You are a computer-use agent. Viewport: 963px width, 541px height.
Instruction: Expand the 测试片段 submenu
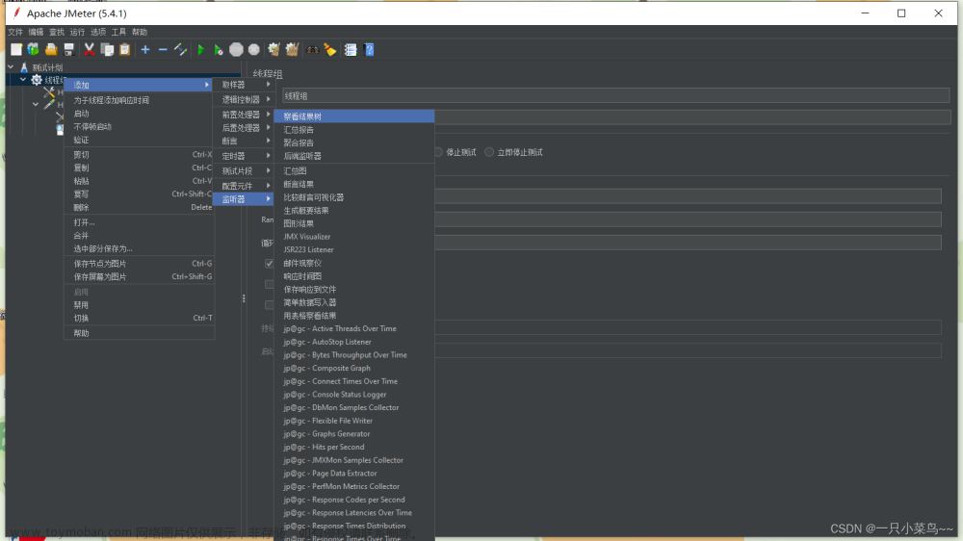click(244, 170)
